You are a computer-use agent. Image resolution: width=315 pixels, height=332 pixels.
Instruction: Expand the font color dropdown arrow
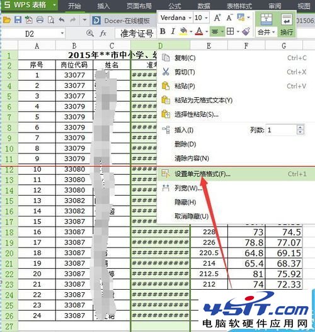pyautogui.click(x=207, y=32)
